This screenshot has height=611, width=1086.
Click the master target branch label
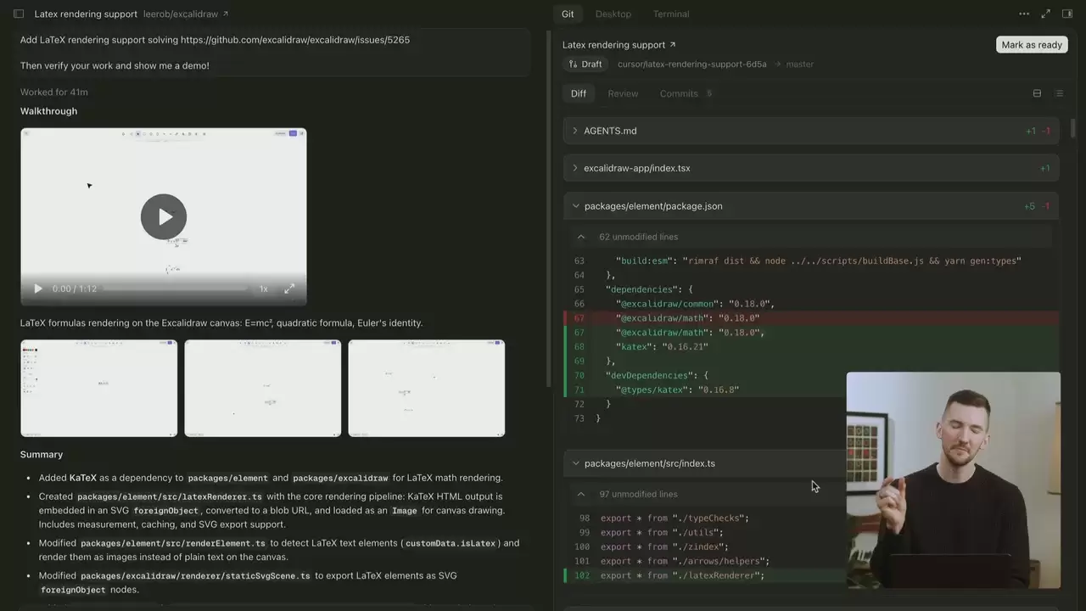pos(800,64)
